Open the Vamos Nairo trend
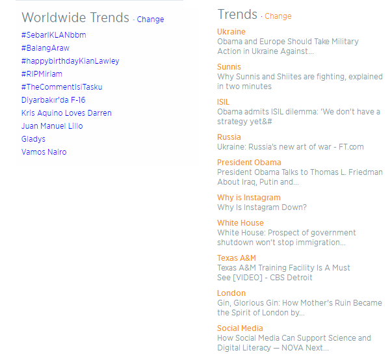This screenshot has height=357, width=390. point(44,152)
